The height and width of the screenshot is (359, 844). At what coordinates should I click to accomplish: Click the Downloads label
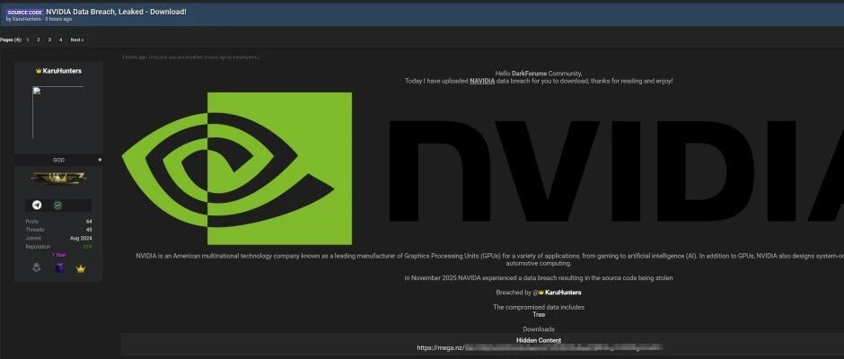tap(539, 328)
